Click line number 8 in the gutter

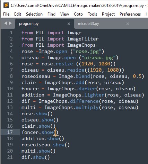(11, 76)
